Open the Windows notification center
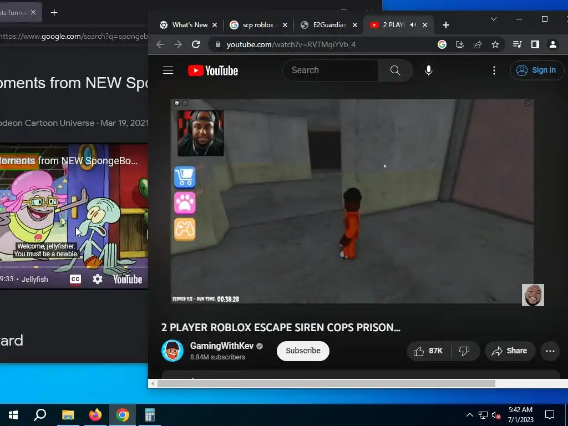Viewport: 568px width, 426px height. click(x=550, y=415)
